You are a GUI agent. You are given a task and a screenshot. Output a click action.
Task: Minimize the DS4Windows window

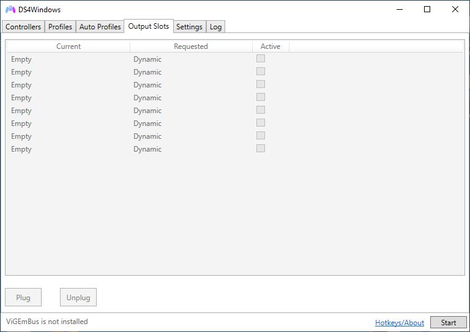[400, 9]
